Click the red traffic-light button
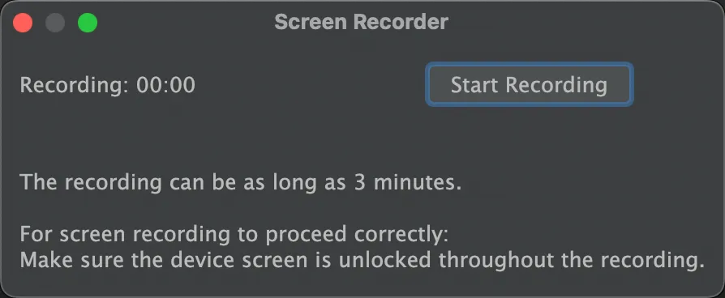 23,23
